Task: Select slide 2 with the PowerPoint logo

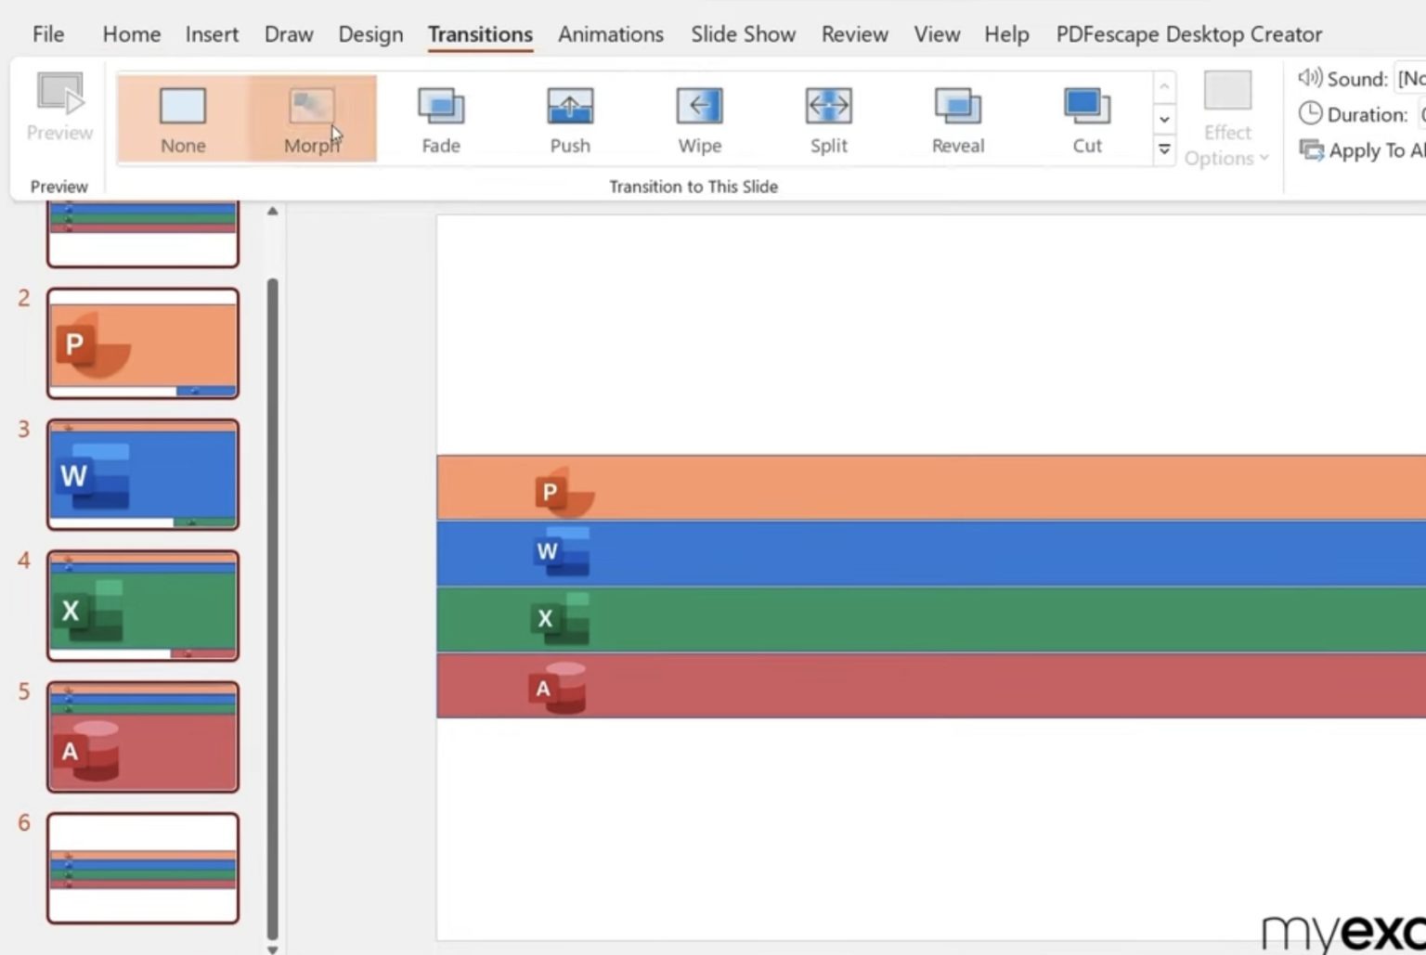Action: point(142,342)
